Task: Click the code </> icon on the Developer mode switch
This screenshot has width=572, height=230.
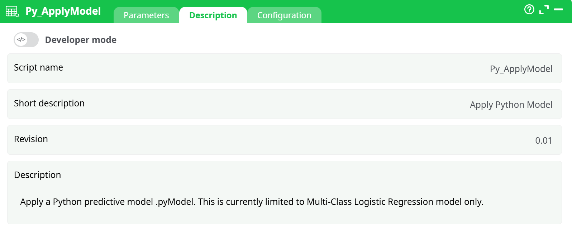Action: point(20,39)
